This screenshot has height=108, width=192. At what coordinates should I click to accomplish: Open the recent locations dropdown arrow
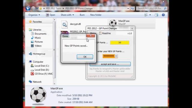point(37,8)
